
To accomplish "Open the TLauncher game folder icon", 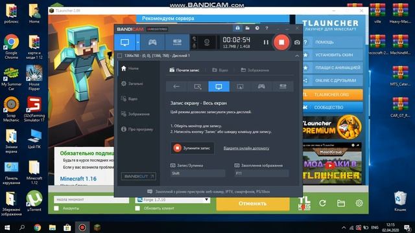I will (x=341, y=203).
